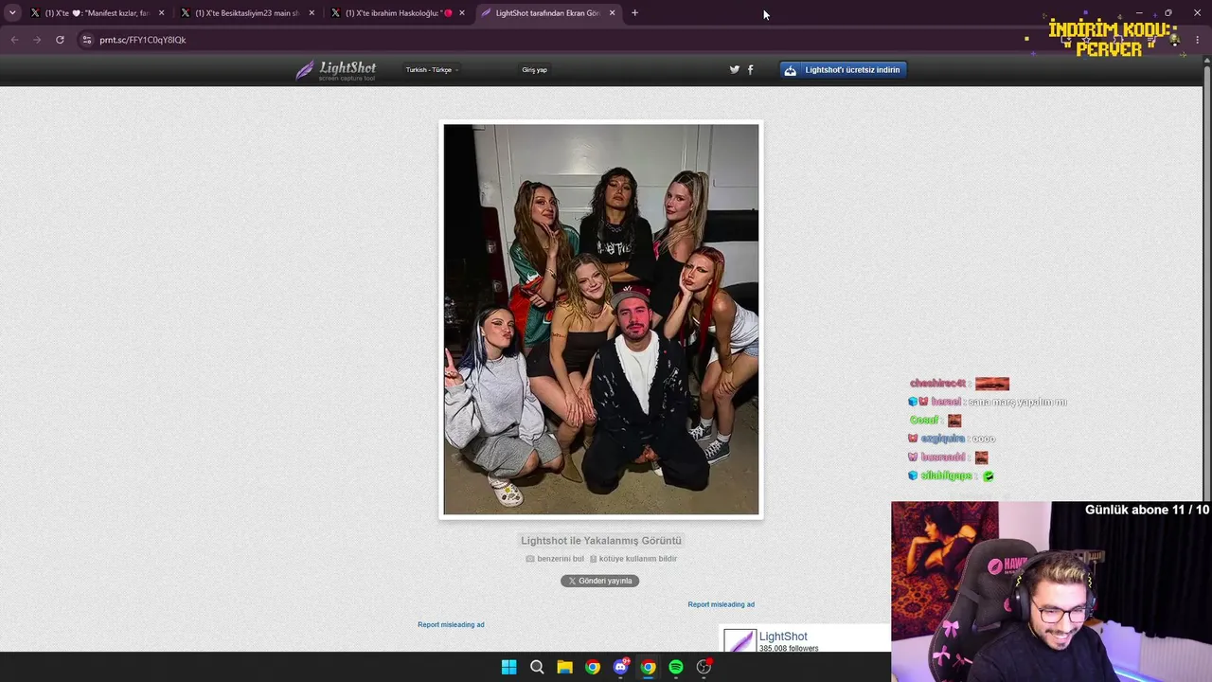
Task: Open Discord from the taskbar
Action: coord(620,667)
